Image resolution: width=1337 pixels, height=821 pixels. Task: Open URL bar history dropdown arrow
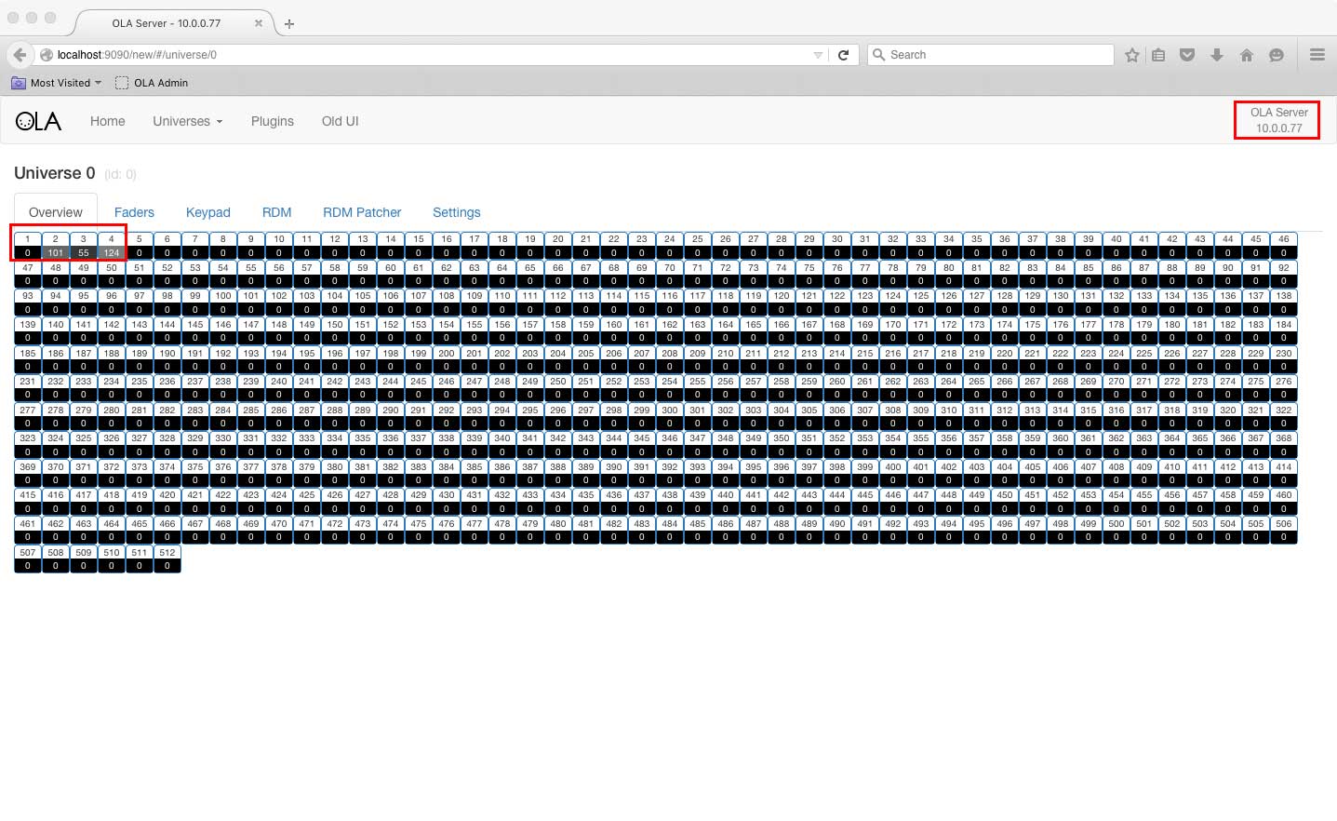(x=818, y=55)
